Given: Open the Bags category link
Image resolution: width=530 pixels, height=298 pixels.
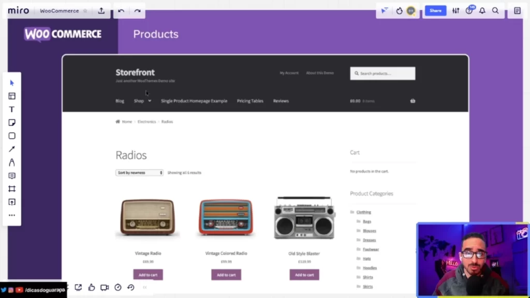Looking at the screenshot, I should pyautogui.click(x=367, y=221).
